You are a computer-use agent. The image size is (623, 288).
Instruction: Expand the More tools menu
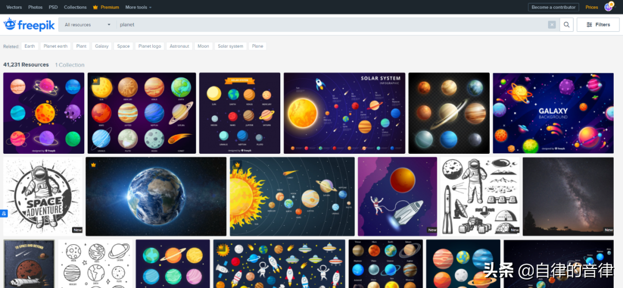(138, 7)
